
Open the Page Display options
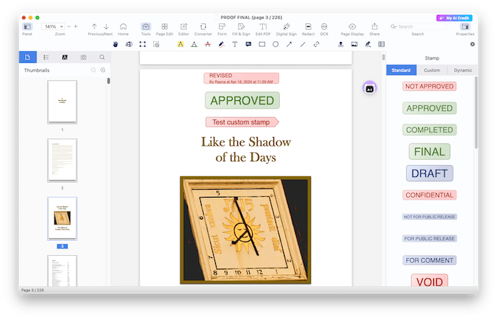point(352,27)
